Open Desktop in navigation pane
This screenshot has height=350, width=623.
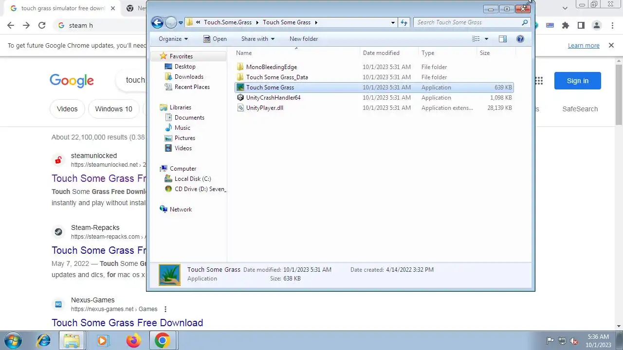tap(185, 67)
